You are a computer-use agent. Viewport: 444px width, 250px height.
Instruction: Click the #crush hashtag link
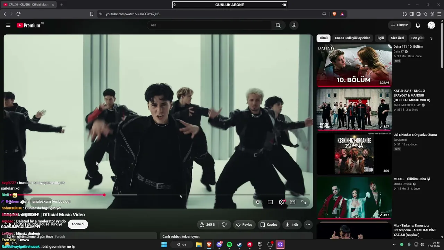[60, 237]
